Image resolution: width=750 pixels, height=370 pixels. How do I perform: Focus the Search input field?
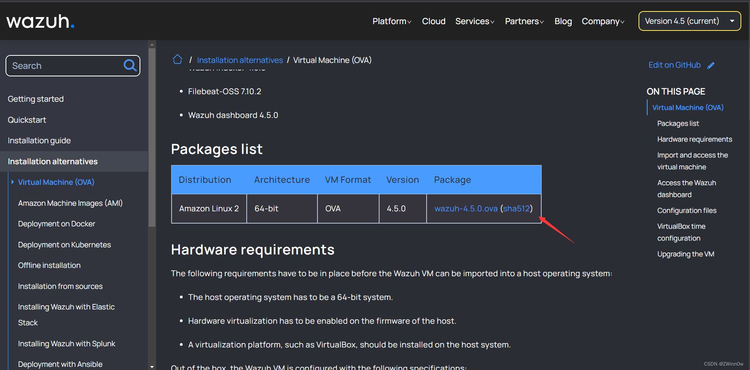pyautogui.click(x=73, y=66)
